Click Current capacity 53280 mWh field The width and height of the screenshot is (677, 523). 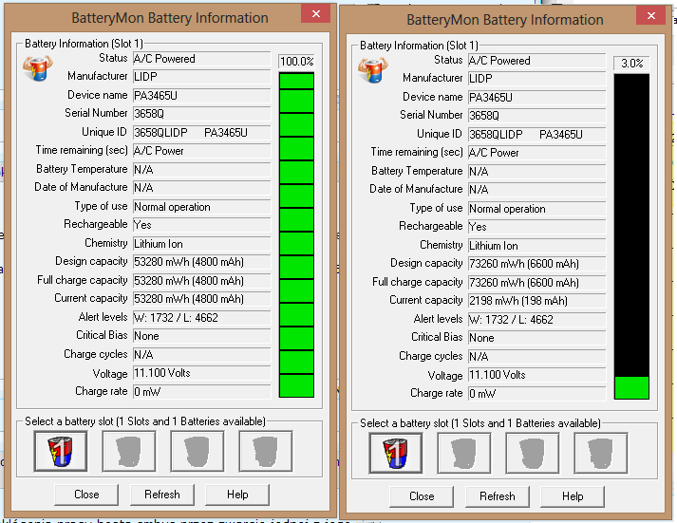201,299
